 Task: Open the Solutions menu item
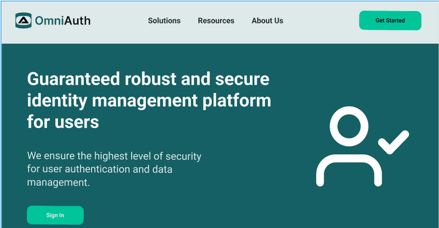pos(164,21)
